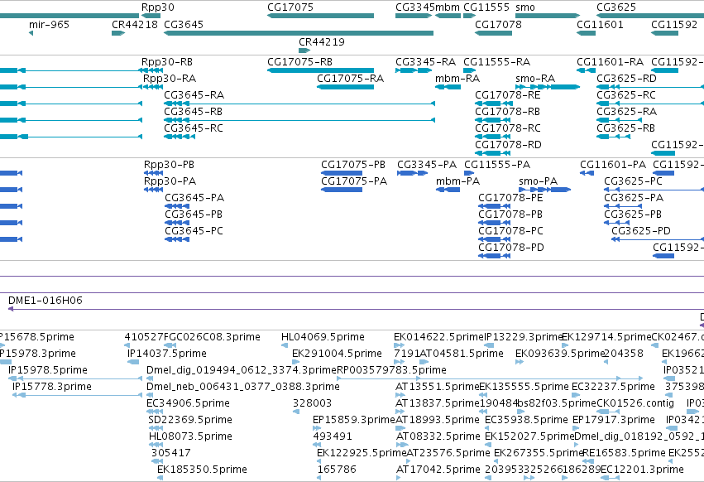The image size is (704, 482).
Task: Click the CG17078-RE transcript label
Action: coord(508,95)
